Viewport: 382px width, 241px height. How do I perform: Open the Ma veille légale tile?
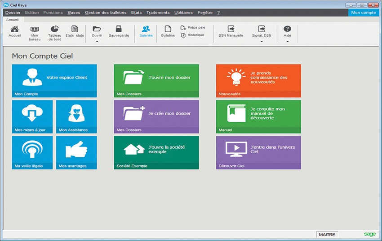pos(32,152)
